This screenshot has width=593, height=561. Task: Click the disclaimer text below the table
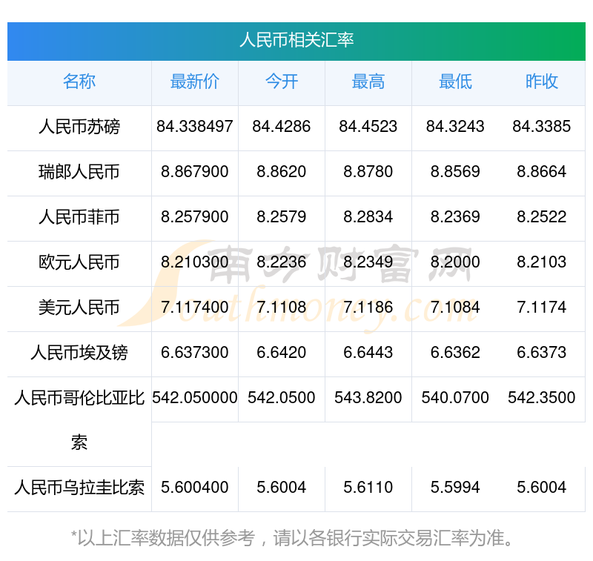click(x=296, y=537)
